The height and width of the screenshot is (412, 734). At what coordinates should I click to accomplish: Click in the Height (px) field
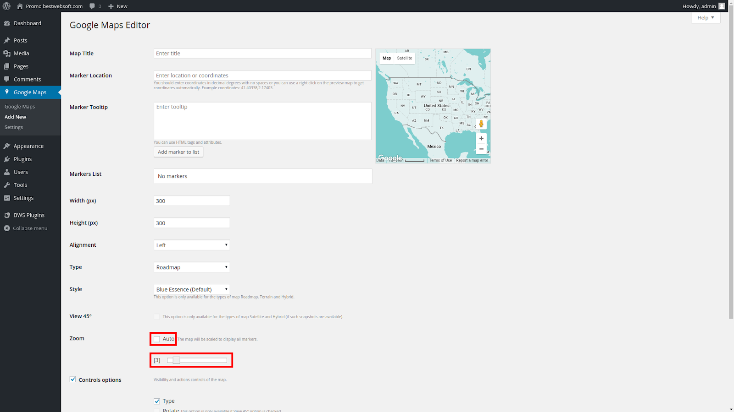point(192,223)
